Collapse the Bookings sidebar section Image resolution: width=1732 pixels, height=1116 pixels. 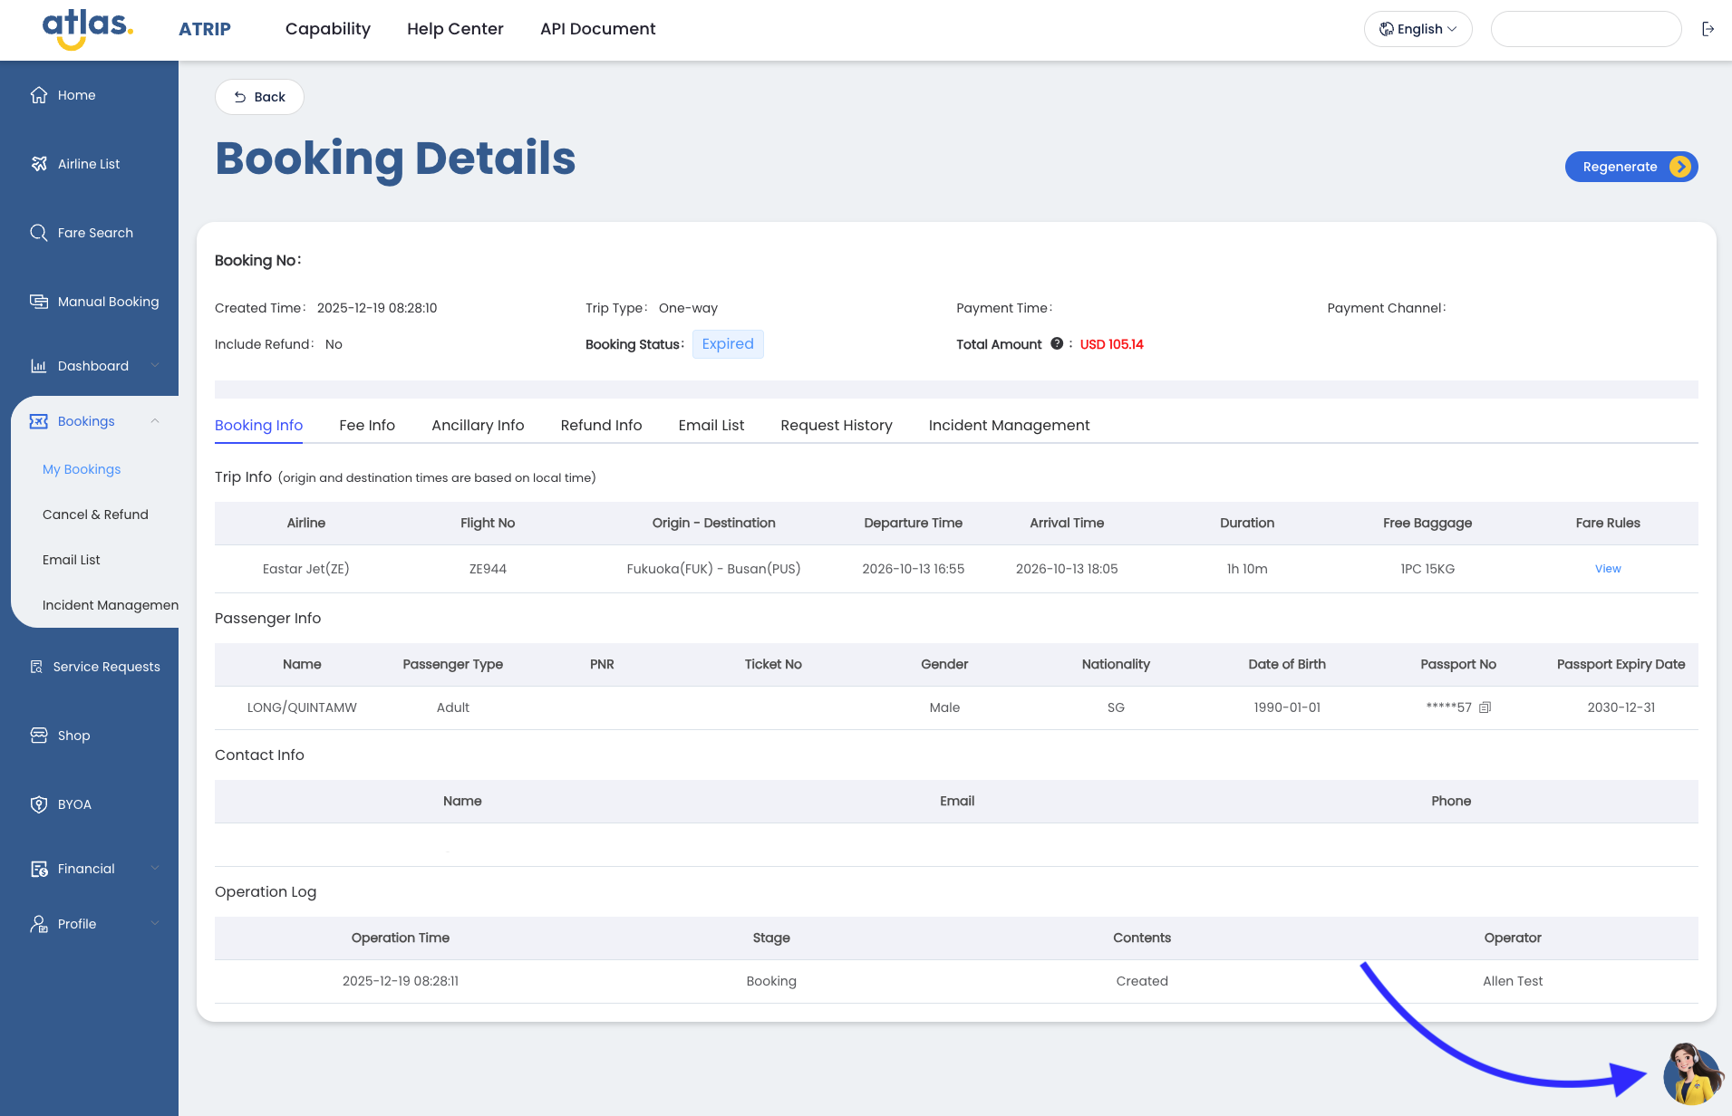click(154, 421)
